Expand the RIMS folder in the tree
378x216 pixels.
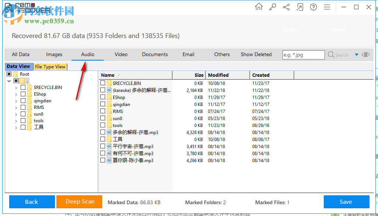click(16, 107)
